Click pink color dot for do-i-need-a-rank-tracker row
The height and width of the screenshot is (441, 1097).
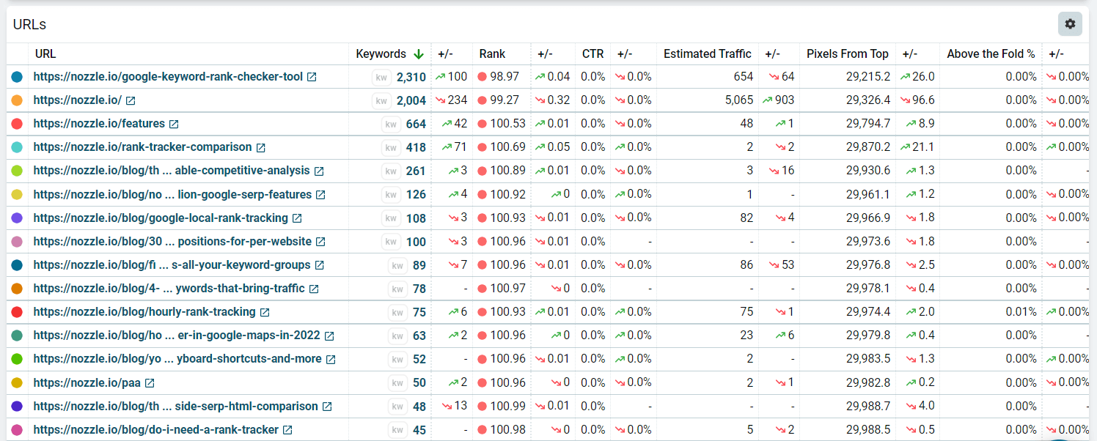[x=17, y=430]
